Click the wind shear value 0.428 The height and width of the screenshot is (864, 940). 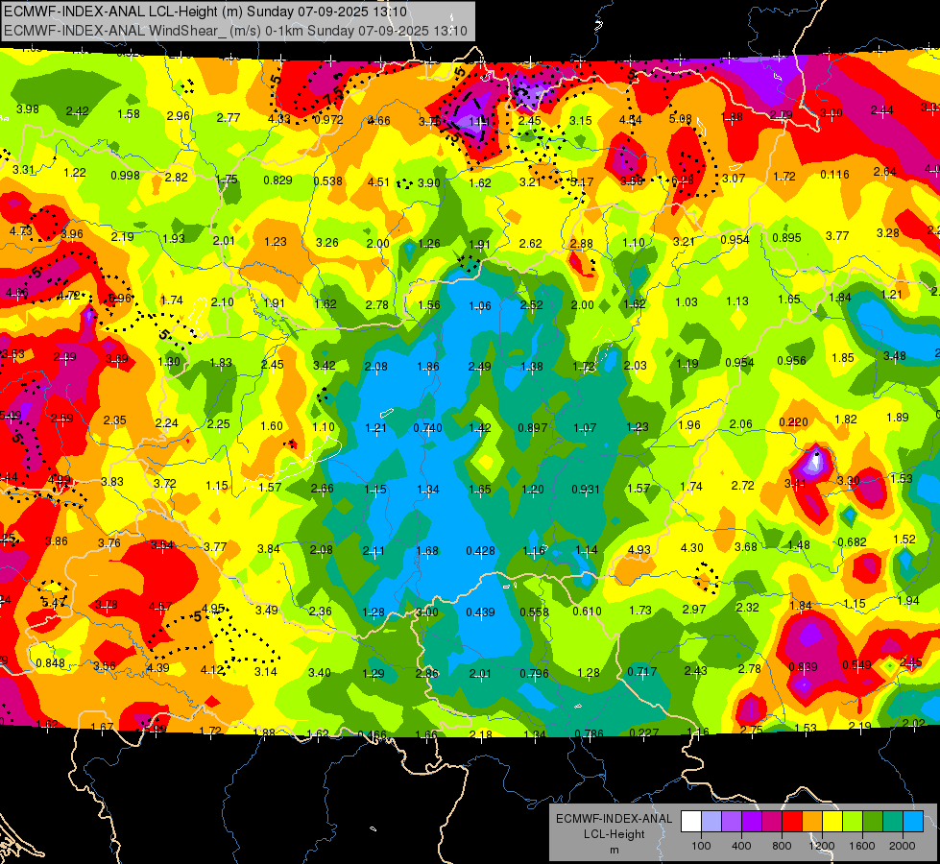click(481, 550)
